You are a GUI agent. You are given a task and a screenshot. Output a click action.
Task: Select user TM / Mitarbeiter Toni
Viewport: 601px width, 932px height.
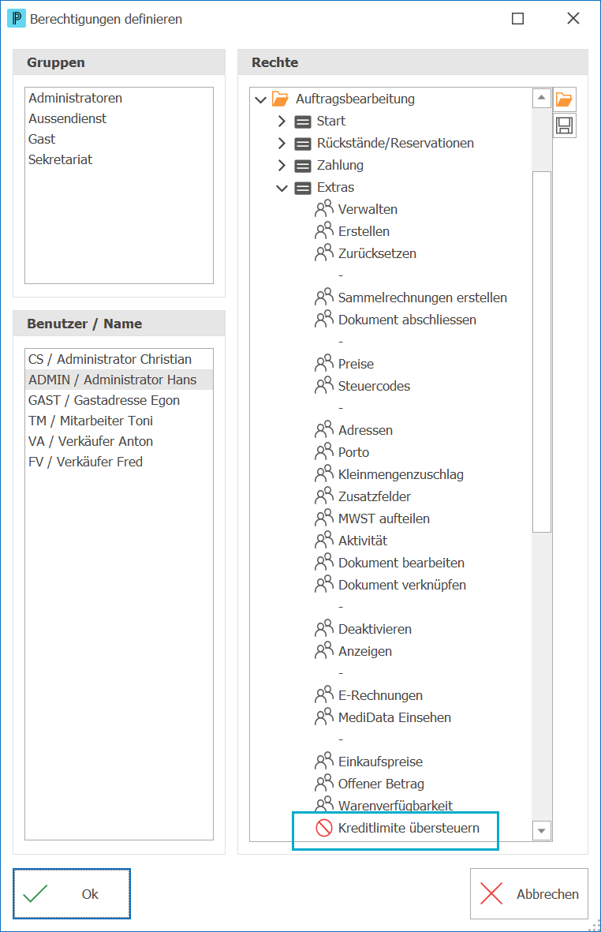(119, 421)
